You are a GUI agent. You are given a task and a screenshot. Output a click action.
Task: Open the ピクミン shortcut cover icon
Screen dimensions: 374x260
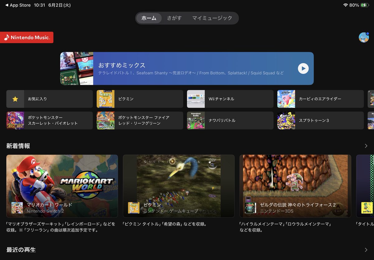click(x=105, y=99)
